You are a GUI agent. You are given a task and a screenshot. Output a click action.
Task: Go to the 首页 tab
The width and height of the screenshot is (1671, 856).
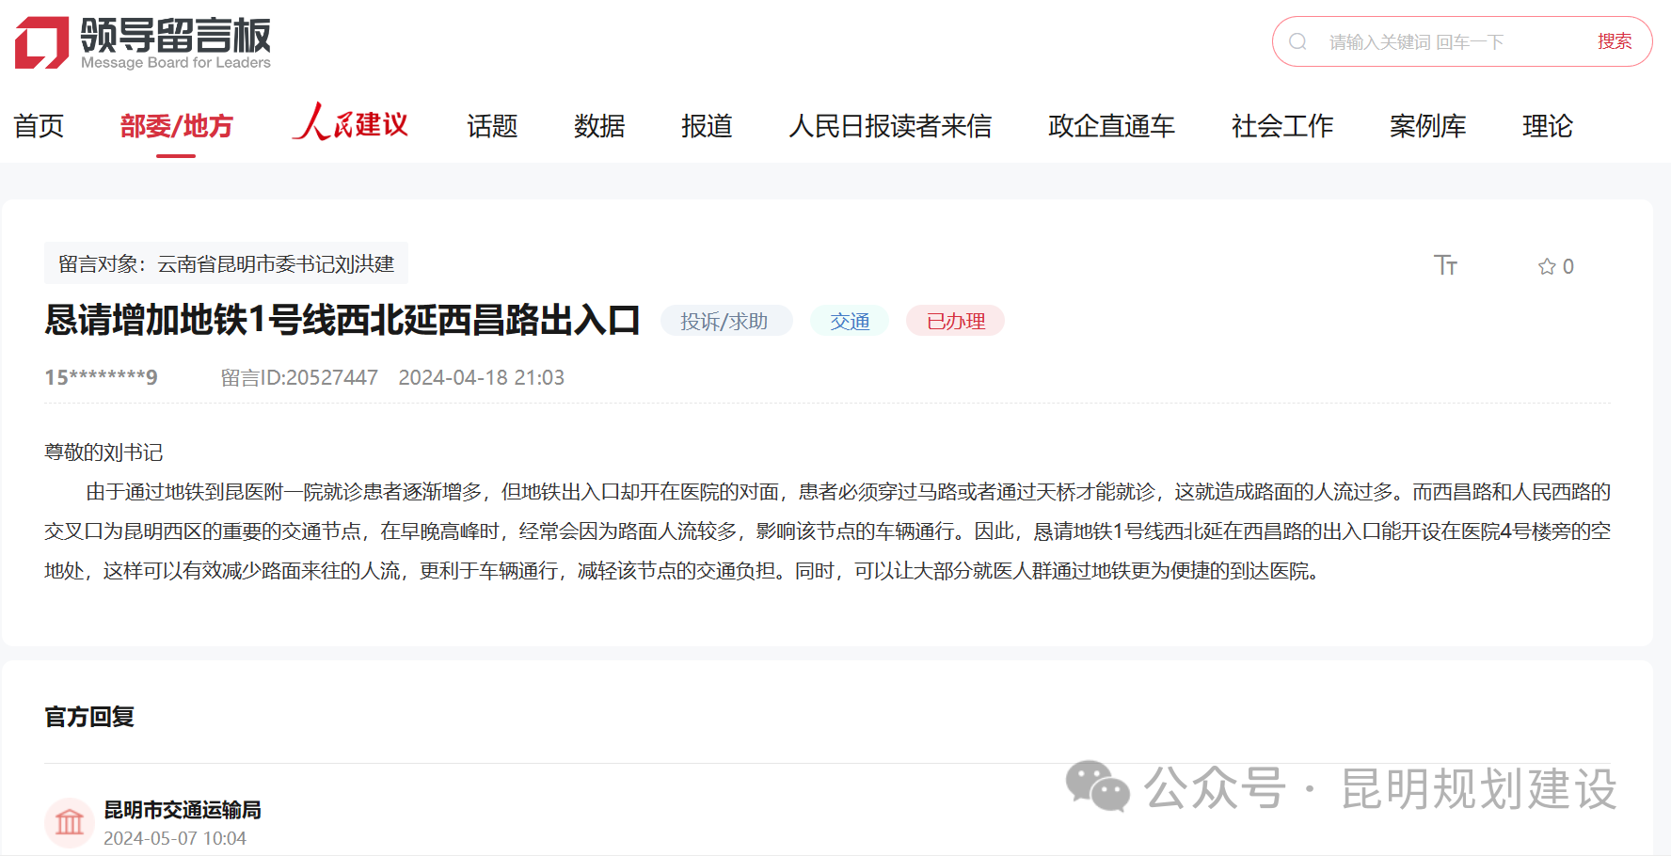click(39, 125)
